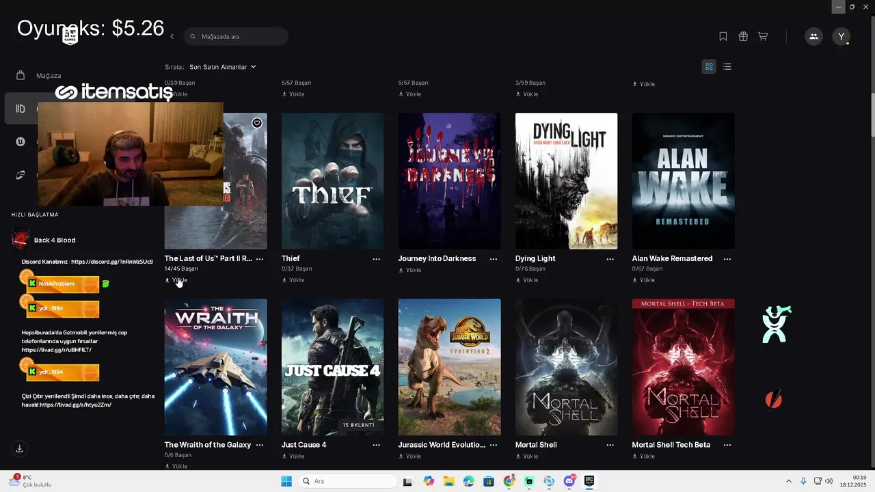Open Task View on the taskbar
875x492 pixels.
click(407, 481)
